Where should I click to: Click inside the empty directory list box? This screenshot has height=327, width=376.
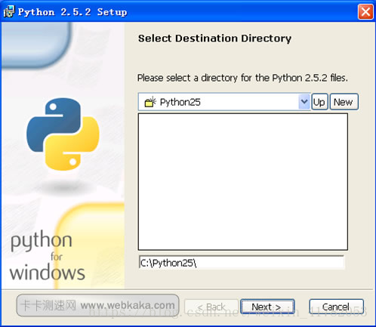click(x=243, y=181)
